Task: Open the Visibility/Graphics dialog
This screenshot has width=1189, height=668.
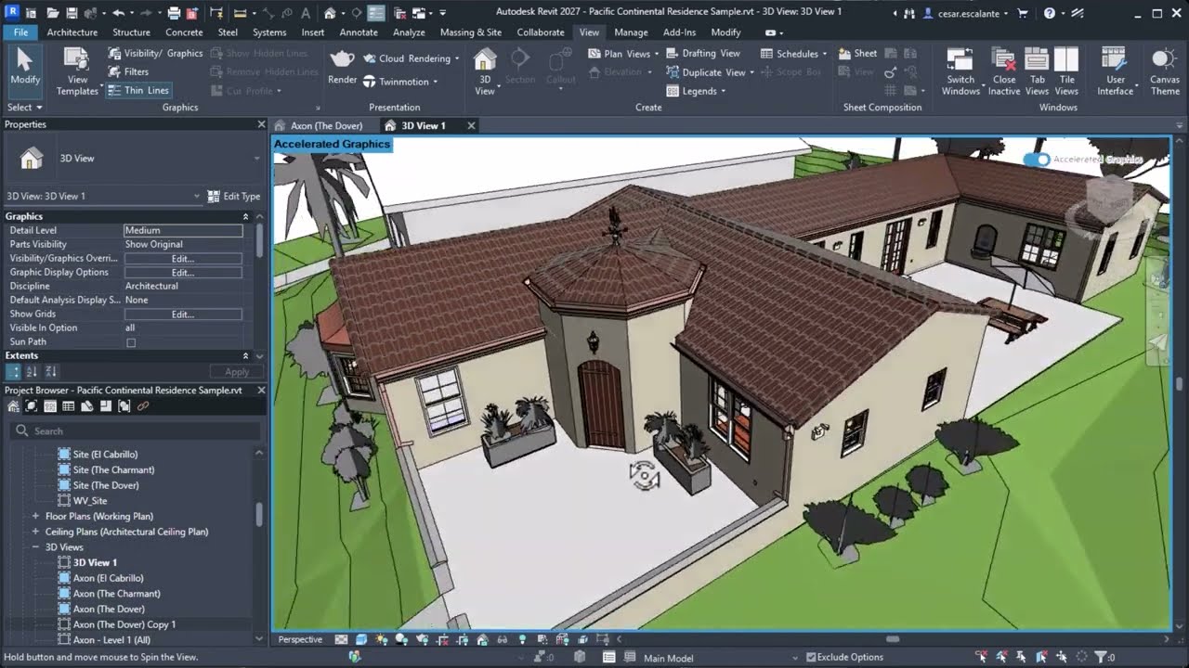Action: coord(155,53)
